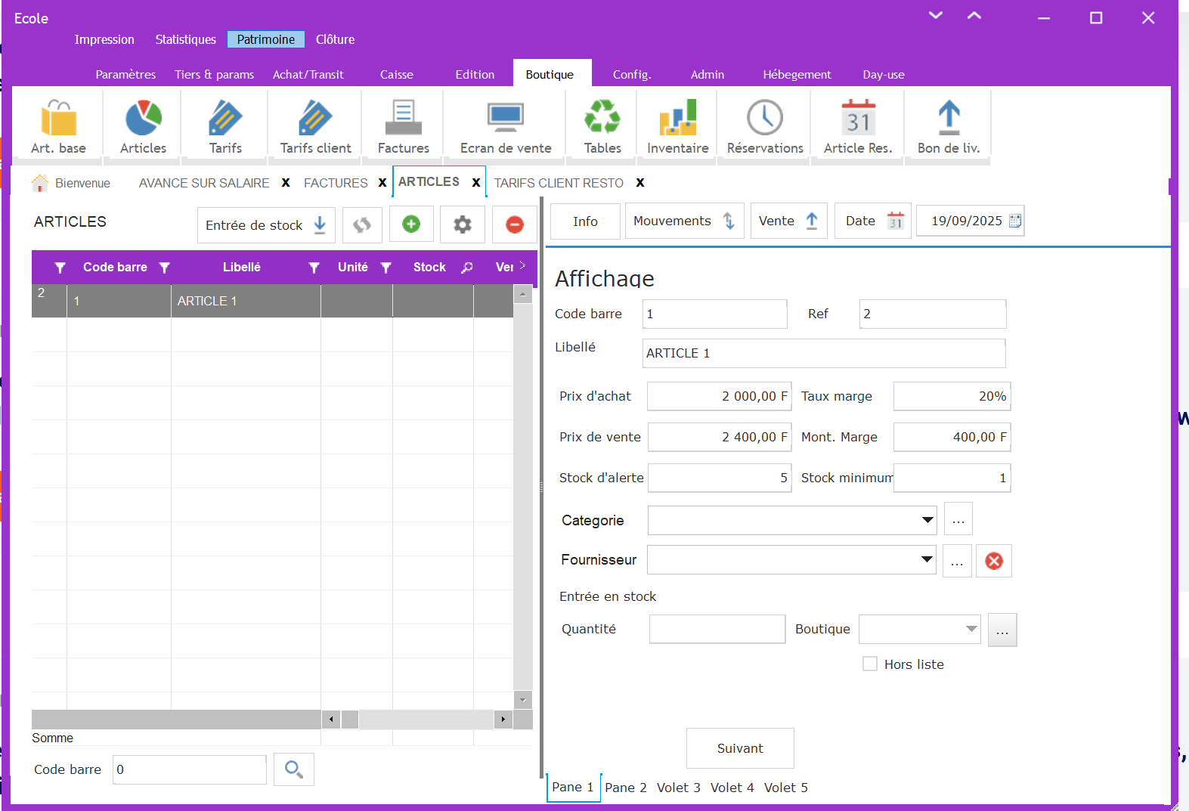Switch to the Caisse ribbon tab
The height and width of the screenshot is (811, 1189).
tap(396, 74)
